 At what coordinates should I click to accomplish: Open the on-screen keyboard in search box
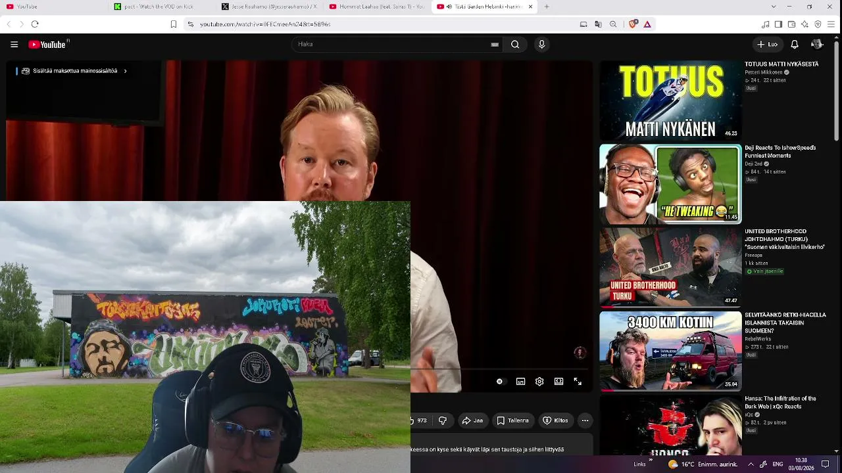pos(495,45)
